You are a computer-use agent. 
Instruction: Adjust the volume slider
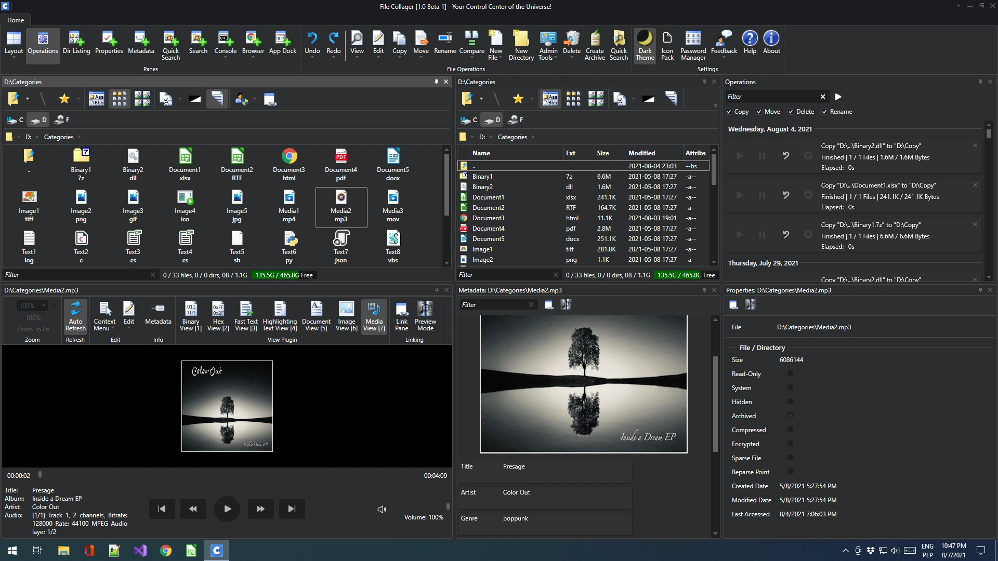(448, 506)
